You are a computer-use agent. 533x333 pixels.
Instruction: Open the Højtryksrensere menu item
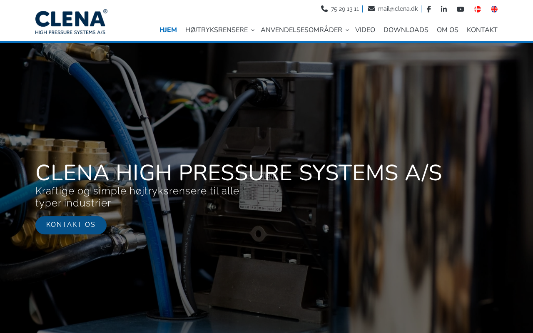(217, 30)
